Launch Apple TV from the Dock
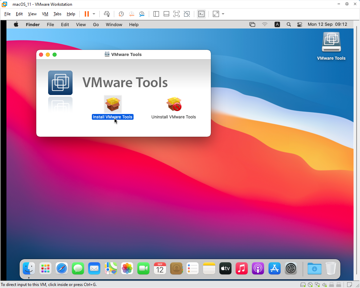 point(225,268)
